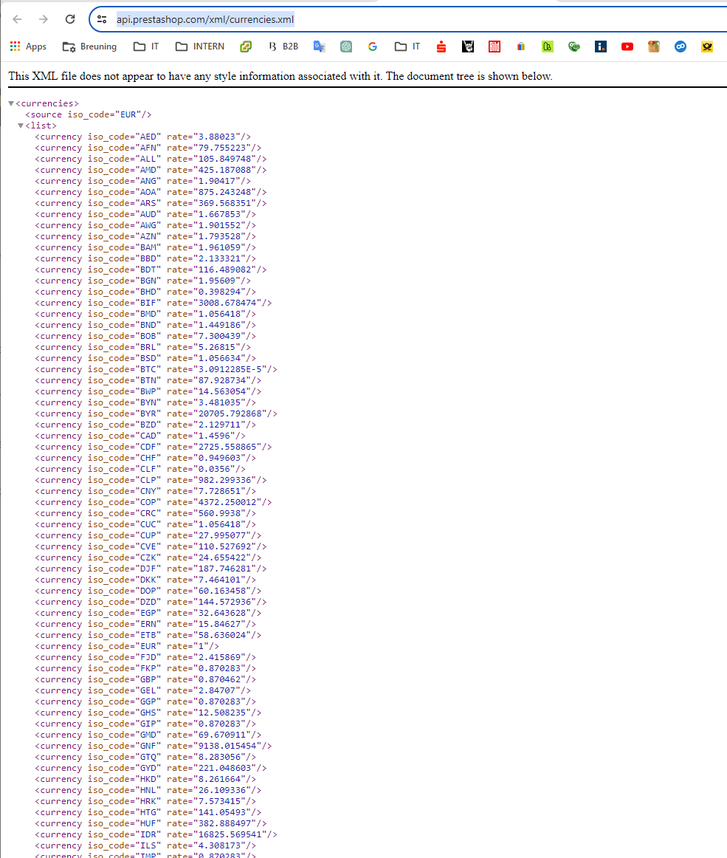Image resolution: width=727 pixels, height=858 pixels.
Task: Open the shopping bag bookmark
Action: pos(520,46)
